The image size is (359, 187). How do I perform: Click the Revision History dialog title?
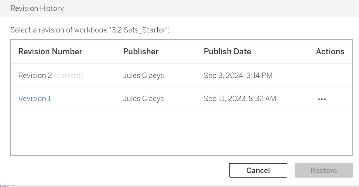click(37, 8)
